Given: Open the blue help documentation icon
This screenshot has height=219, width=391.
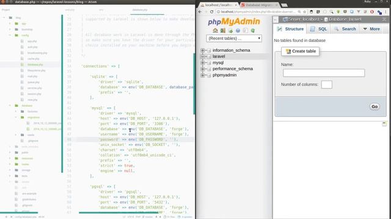Looking at the screenshot, I should pyautogui.click(x=238, y=30).
